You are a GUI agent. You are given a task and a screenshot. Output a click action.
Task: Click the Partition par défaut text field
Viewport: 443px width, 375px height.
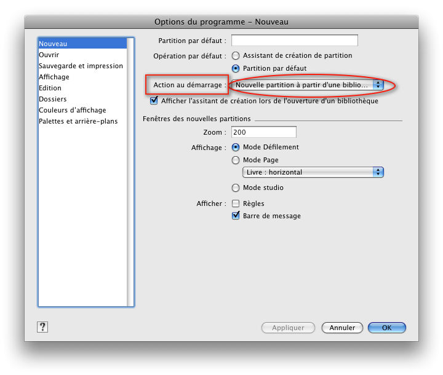(x=294, y=41)
